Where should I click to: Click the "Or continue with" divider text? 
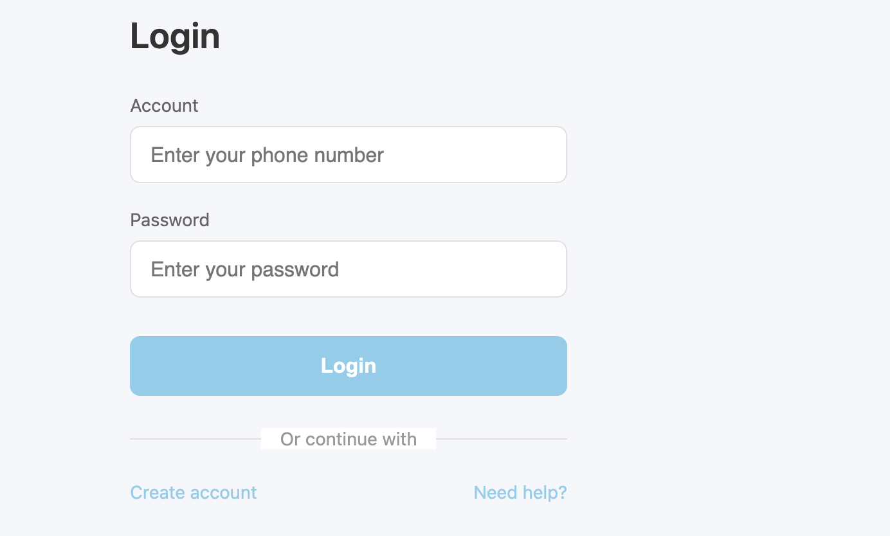348,440
